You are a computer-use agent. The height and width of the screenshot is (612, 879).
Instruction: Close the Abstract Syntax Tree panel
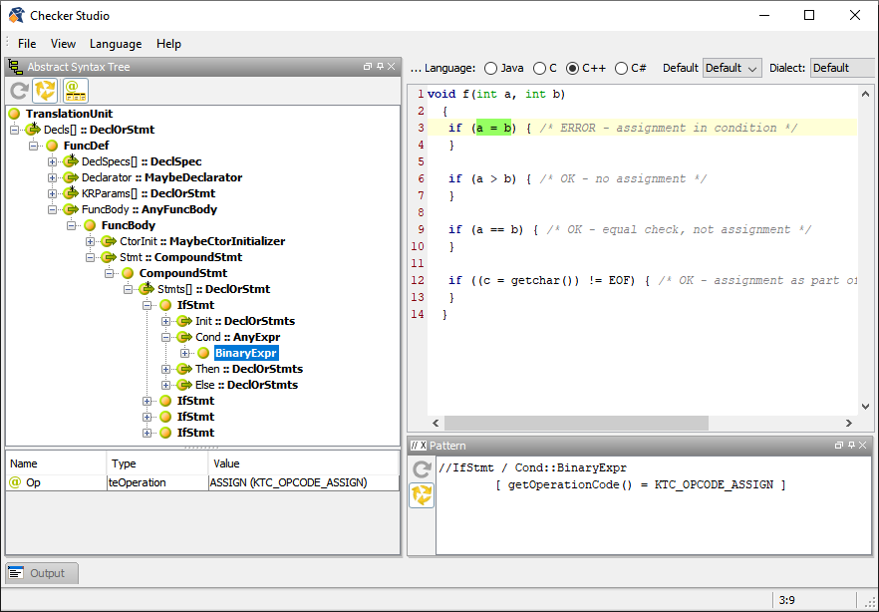click(x=392, y=67)
